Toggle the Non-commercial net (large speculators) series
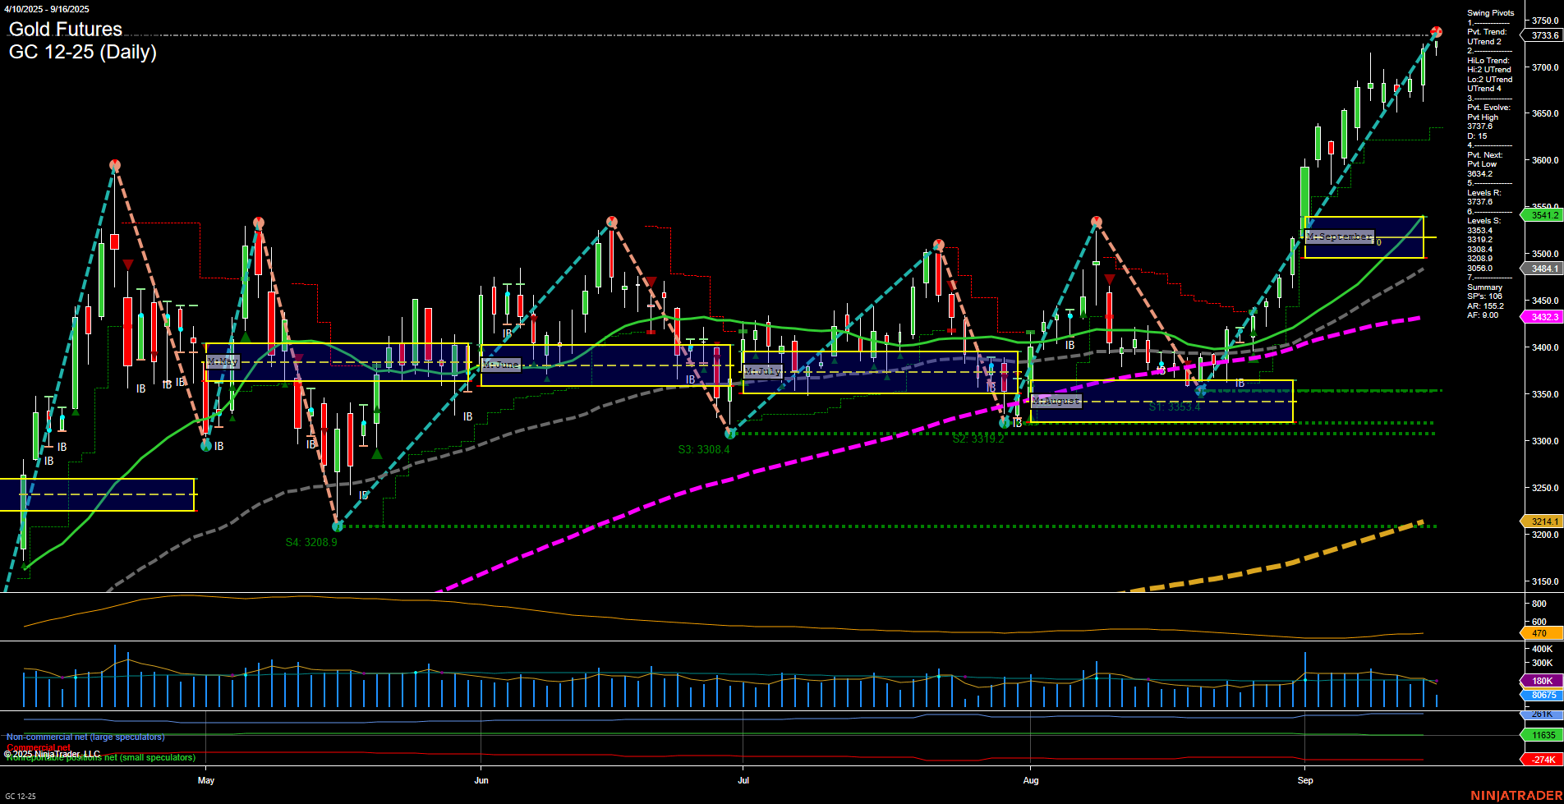The image size is (1564, 804). tap(85, 737)
